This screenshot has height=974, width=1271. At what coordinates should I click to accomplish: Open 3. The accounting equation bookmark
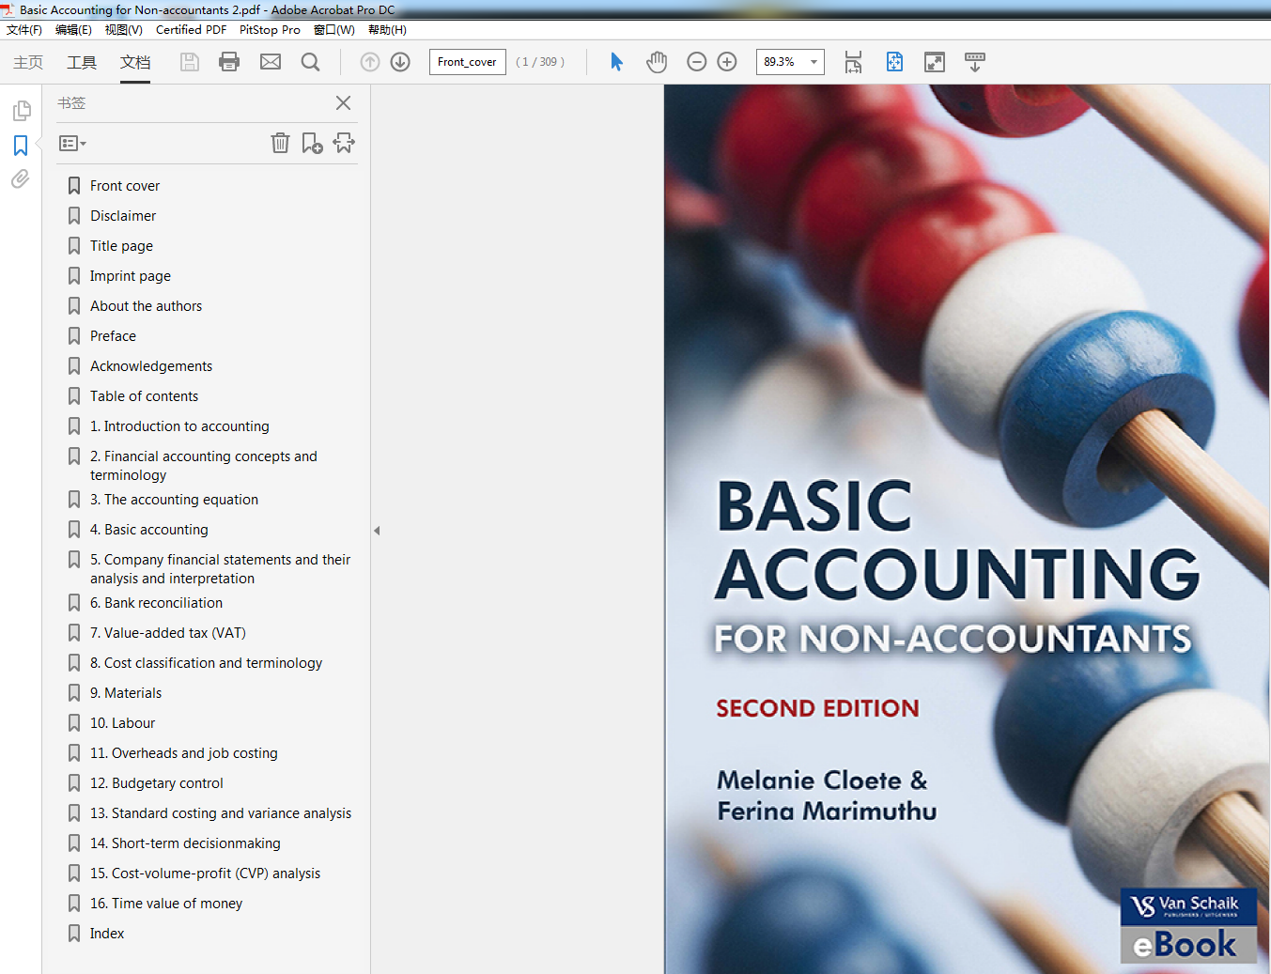[174, 500]
